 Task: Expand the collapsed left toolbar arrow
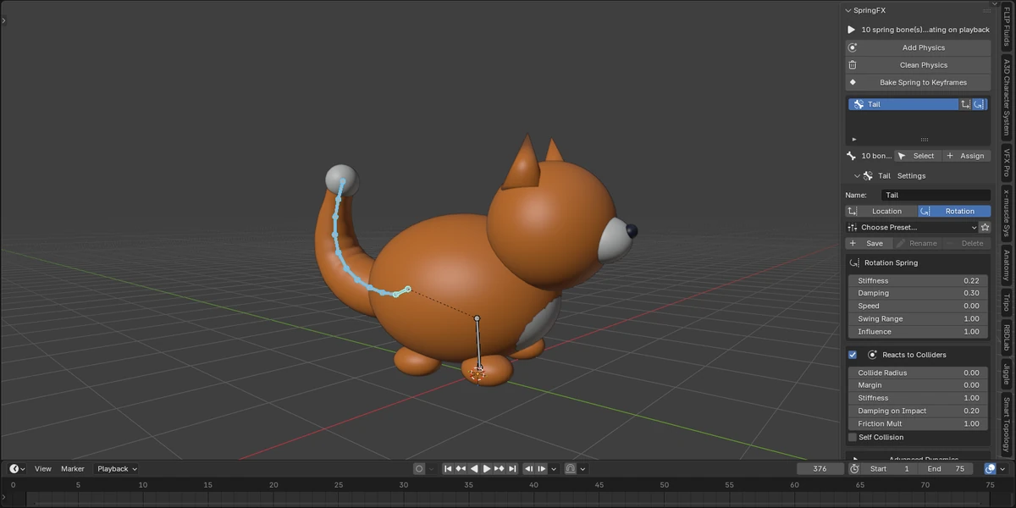pos(4,19)
